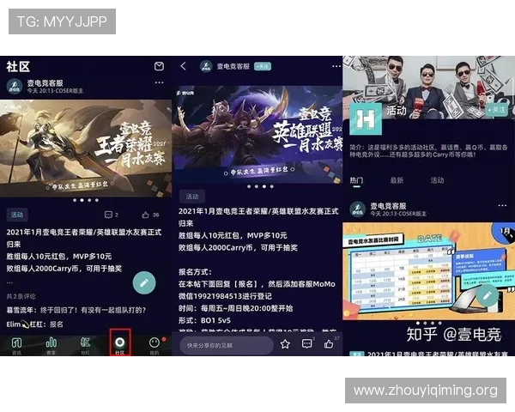
Task: Tap thumbs-up icon in middle bottom bar
Action: 330,343
